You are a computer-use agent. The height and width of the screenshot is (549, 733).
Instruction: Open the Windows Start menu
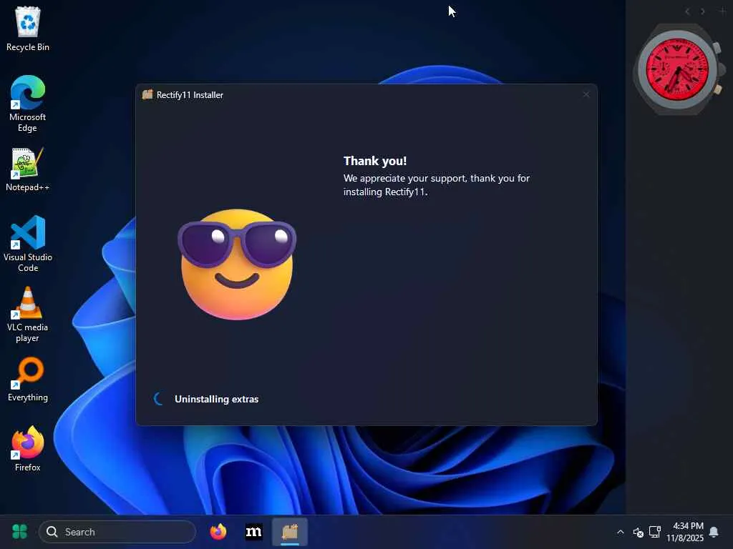click(x=19, y=532)
